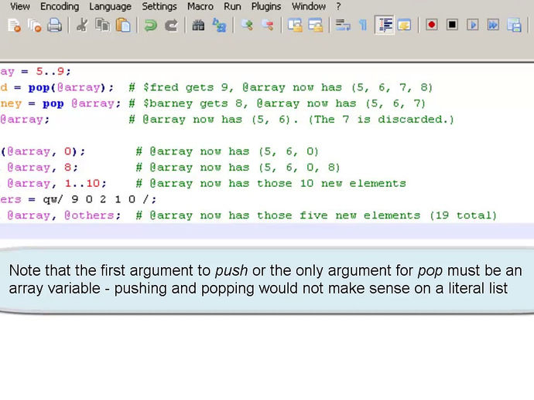
Task: Open the user defined language dialog
Action: 404,25
